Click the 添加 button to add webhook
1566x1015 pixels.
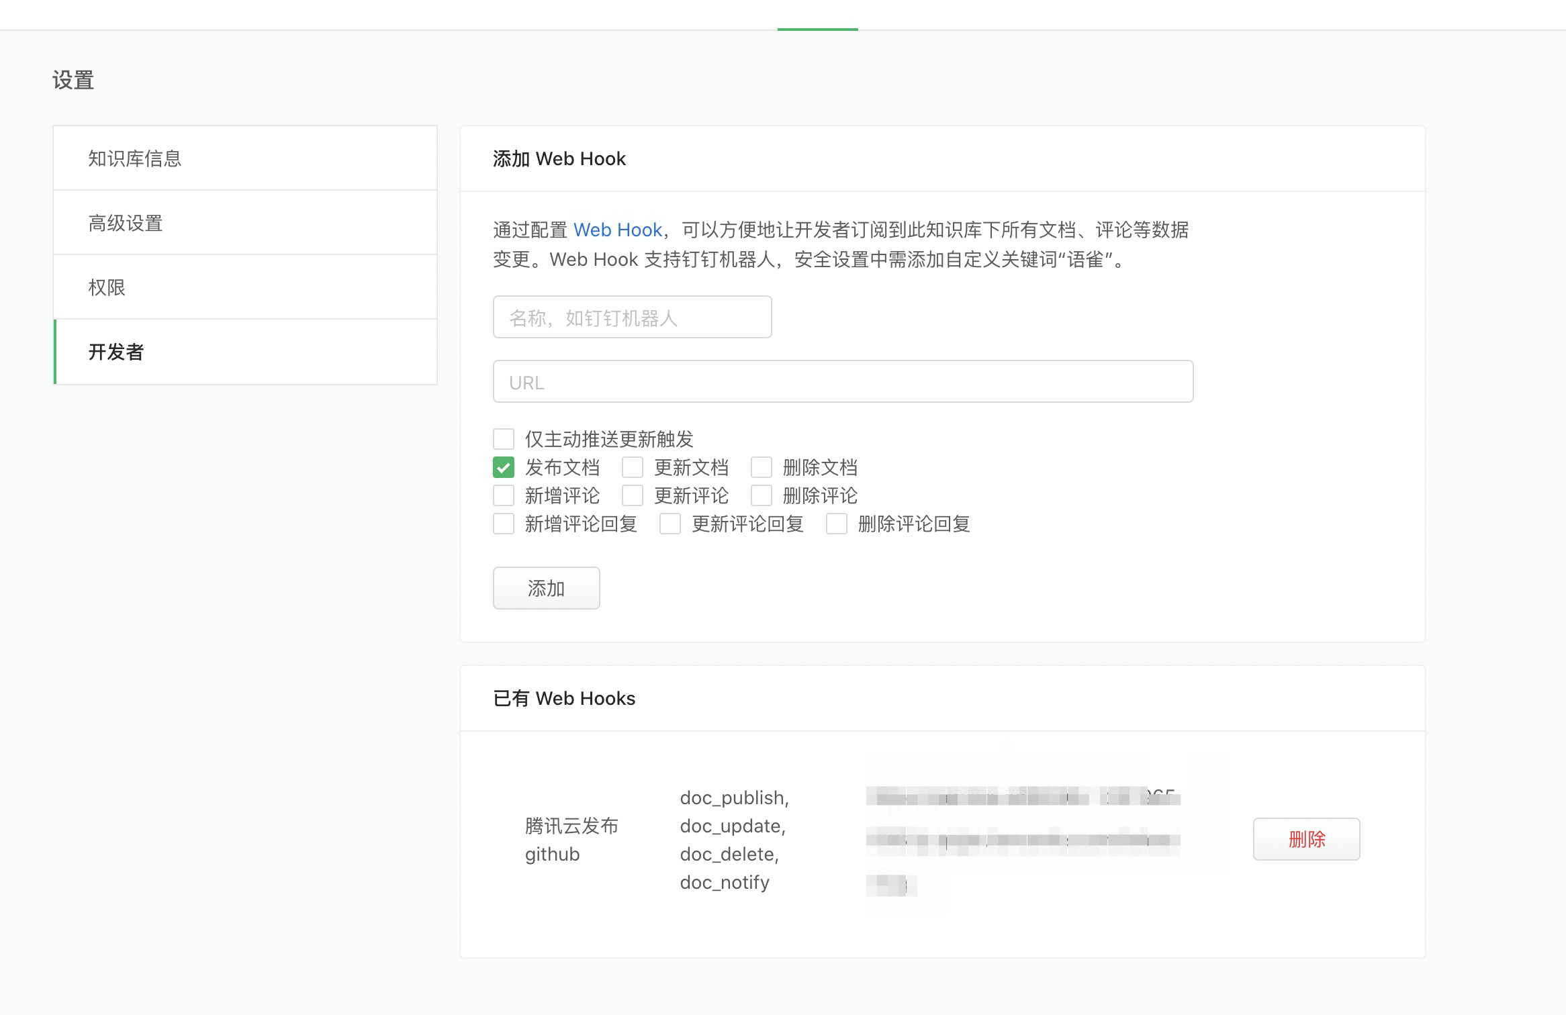click(546, 588)
